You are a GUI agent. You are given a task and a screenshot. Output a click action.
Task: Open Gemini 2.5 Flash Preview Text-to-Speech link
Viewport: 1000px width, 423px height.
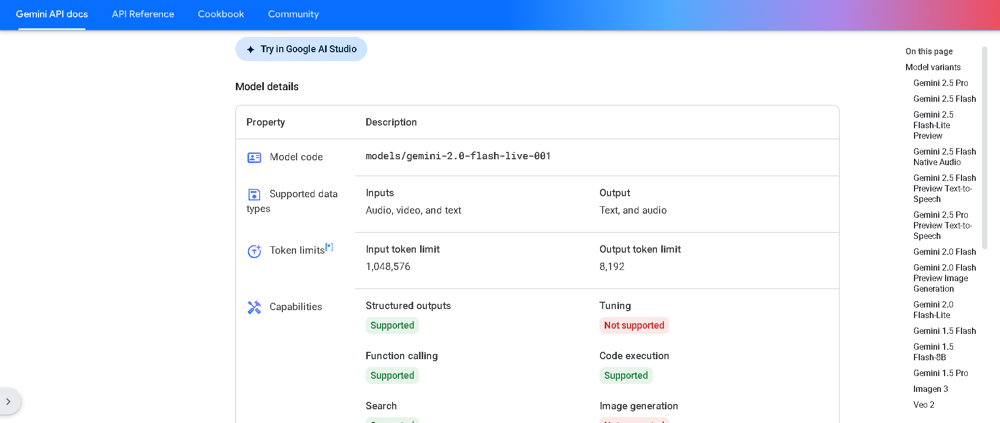click(x=945, y=188)
